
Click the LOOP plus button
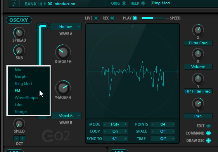pos(125,131)
